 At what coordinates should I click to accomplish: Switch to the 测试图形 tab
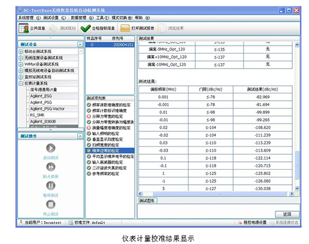pyautogui.click(x=147, y=201)
